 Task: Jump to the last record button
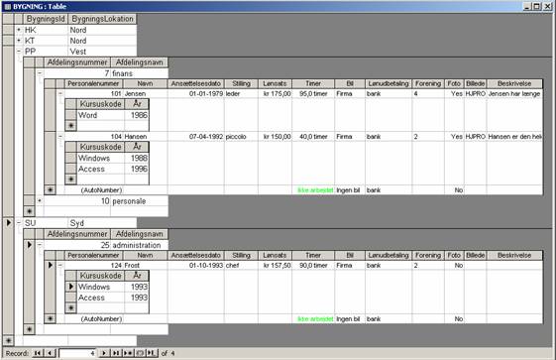tap(116, 353)
